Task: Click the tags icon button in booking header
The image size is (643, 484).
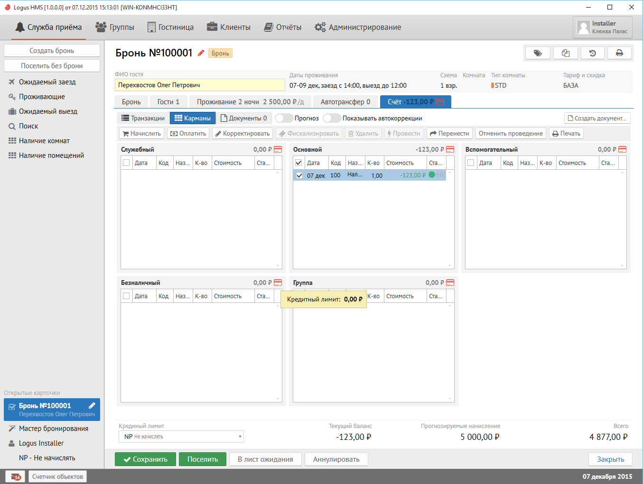Action: point(538,53)
